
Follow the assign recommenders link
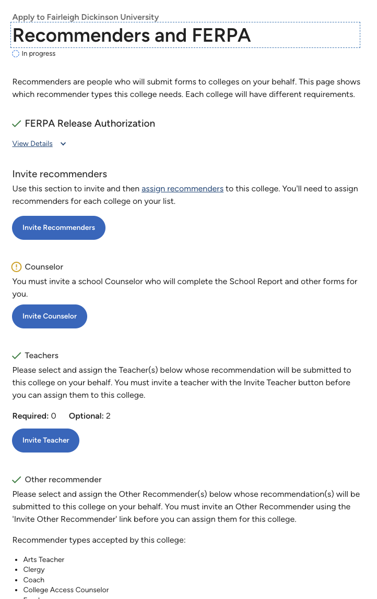[183, 189]
